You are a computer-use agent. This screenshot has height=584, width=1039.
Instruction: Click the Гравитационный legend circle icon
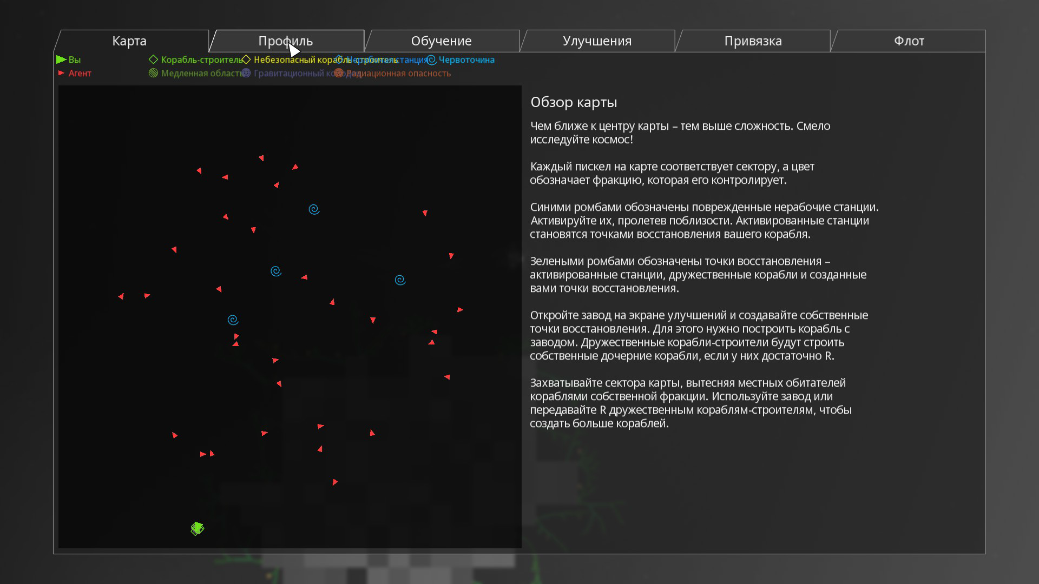click(246, 73)
